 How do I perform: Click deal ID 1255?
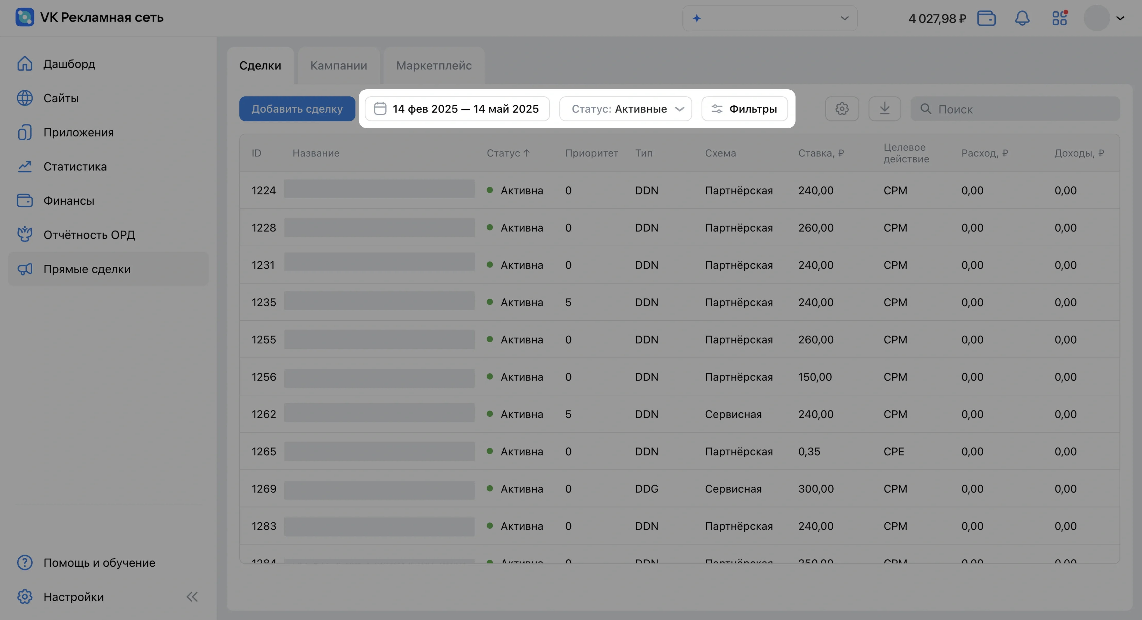[x=264, y=339]
